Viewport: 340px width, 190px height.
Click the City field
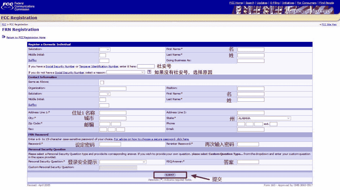[113, 118]
